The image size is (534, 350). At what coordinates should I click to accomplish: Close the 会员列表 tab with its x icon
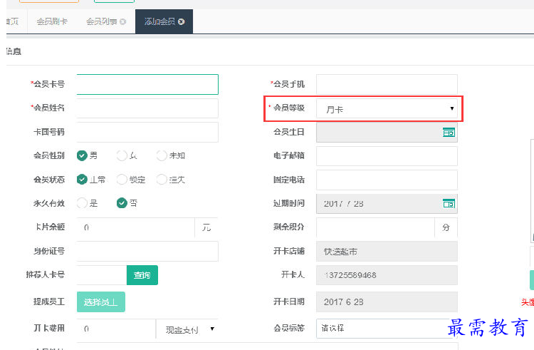pos(123,21)
